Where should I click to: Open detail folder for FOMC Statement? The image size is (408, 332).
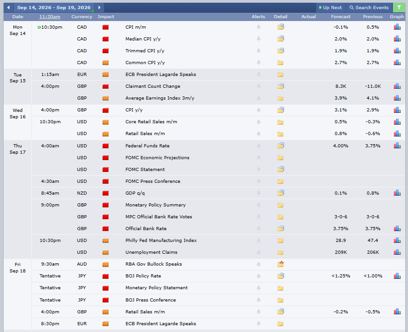tap(280, 169)
